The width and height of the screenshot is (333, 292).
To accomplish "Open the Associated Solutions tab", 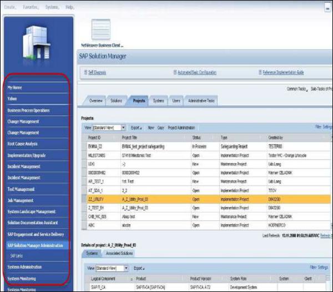I will [119, 253].
